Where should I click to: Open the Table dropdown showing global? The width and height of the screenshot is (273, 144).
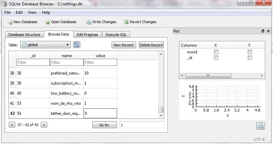pos(45,45)
